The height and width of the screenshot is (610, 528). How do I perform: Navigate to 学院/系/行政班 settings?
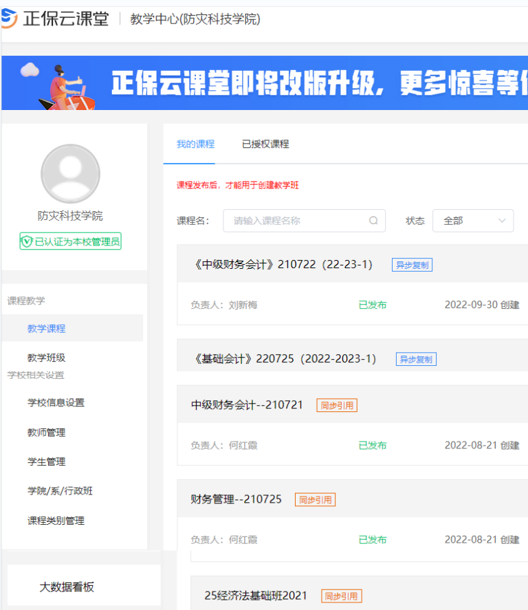pos(60,491)
